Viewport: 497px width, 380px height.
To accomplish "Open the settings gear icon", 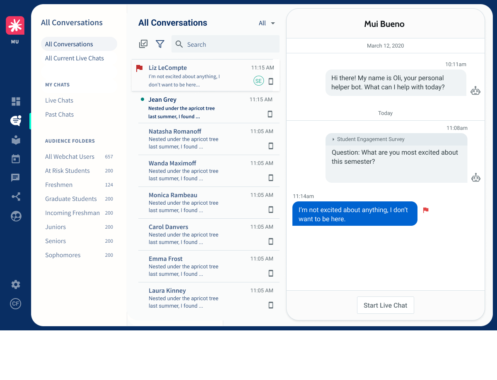I will [16, 284].
